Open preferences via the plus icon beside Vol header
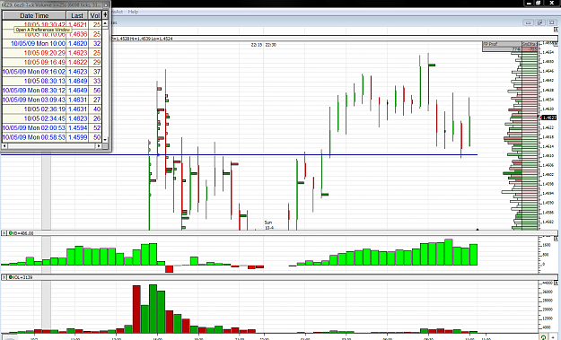Screen dimensions: 561x340 pos(105,15)
